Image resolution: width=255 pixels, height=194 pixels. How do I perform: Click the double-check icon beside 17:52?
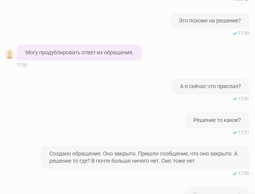pos(235,174)
